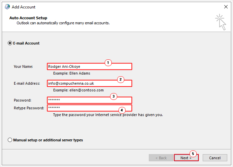The height and width of the screenshot is (167, 233).
Task: Click the Outlook icon in title bar
Action: (x=7, y=7)
